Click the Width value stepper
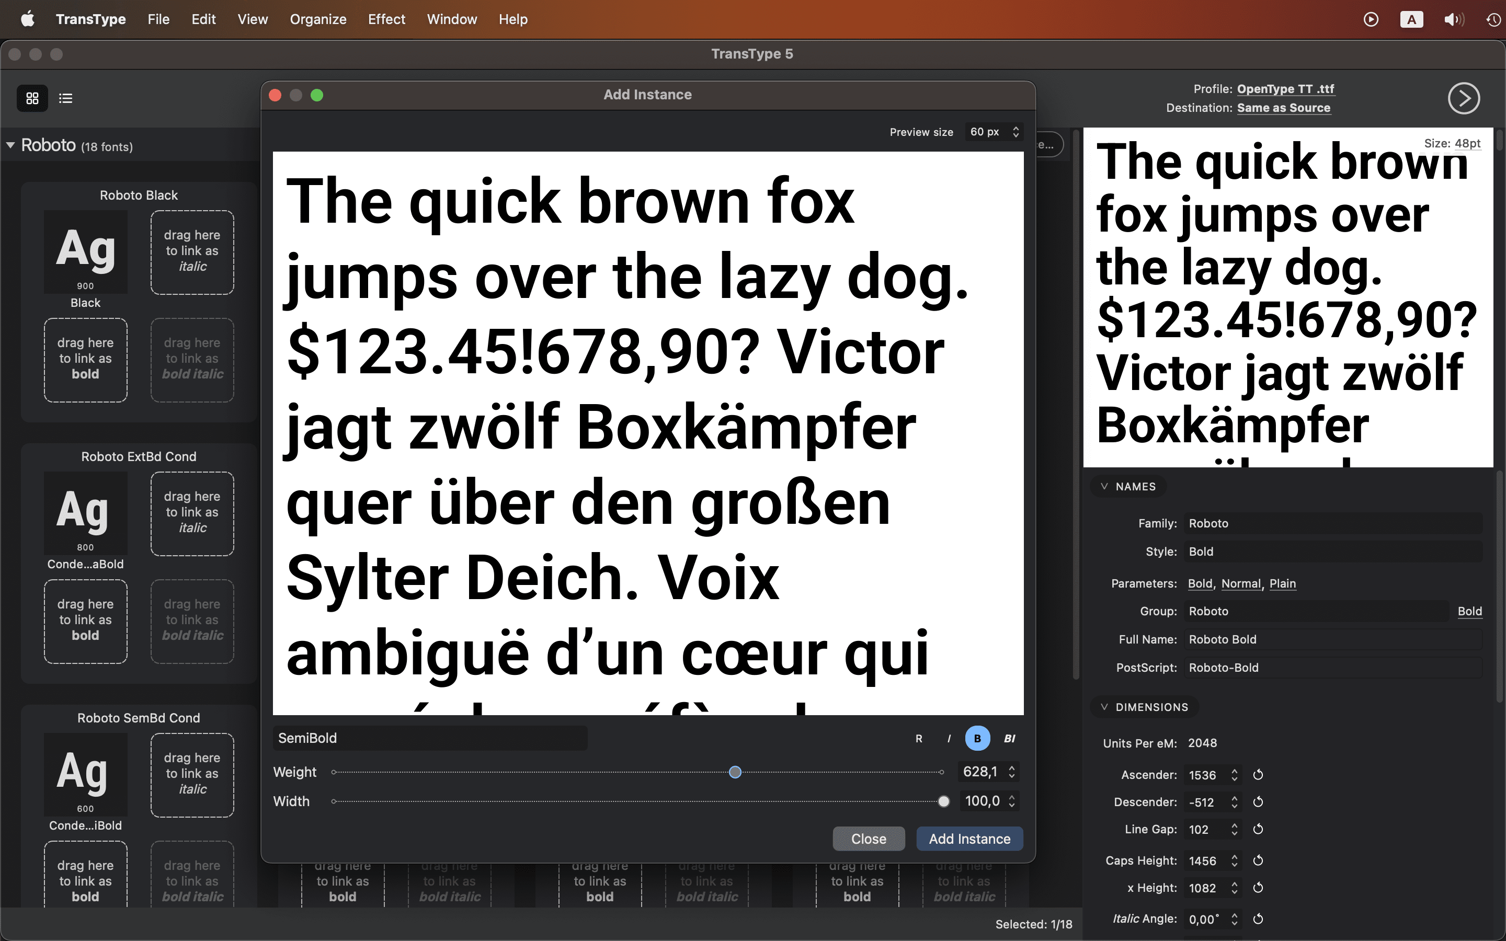The height and width of the screenshot is (941, 1506). pyautogui.click(x=1012, y=801)
